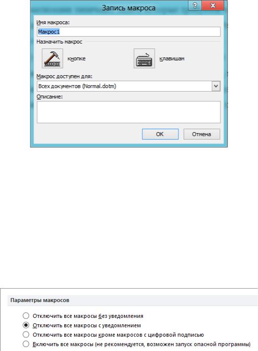The height and width of the screenshot is (351, 258).
Task: Assign macro to button hammer icon
Action: pyautogui.click(x=52, y=58)
